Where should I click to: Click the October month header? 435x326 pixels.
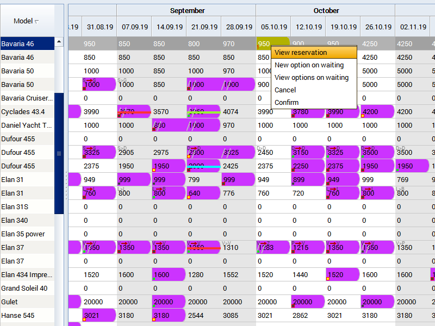[x=326, y=11]
